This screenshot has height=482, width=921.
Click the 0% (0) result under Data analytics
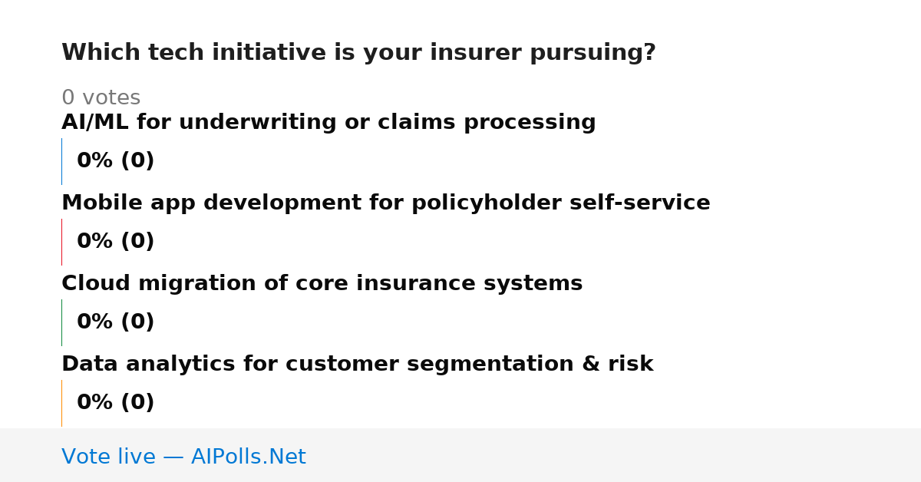point(116,403)
